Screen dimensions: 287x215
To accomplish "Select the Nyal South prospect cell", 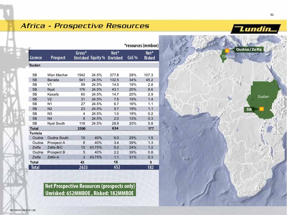I will click(x=56, y=123).
